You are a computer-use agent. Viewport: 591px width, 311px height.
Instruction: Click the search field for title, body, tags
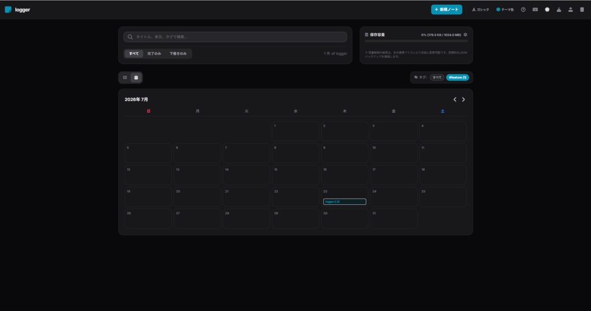[235, 37]
